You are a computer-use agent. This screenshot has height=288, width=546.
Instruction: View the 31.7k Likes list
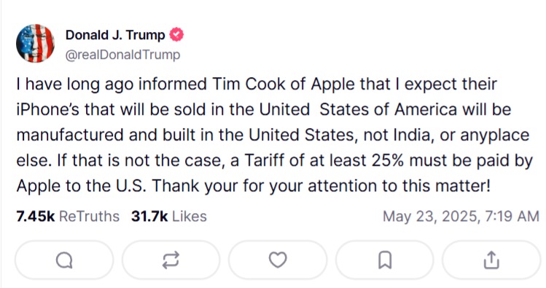tap(169, 217)
